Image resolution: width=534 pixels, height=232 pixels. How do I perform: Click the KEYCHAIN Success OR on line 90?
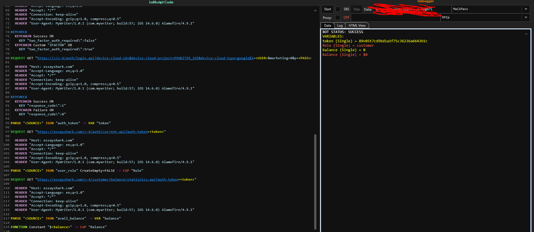pos(34,101)
